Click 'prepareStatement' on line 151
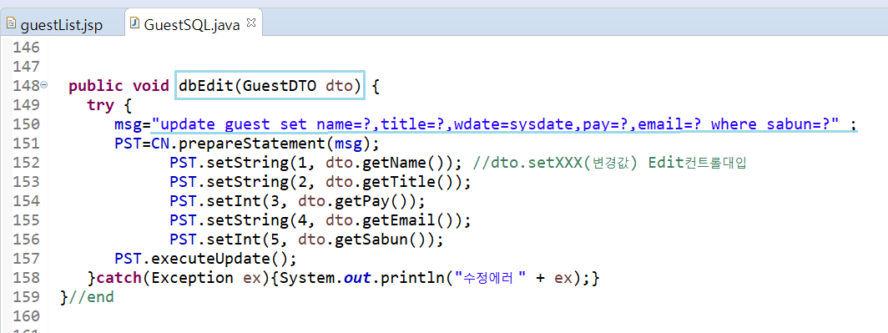888x333 pixels. (x=253, y=144)
